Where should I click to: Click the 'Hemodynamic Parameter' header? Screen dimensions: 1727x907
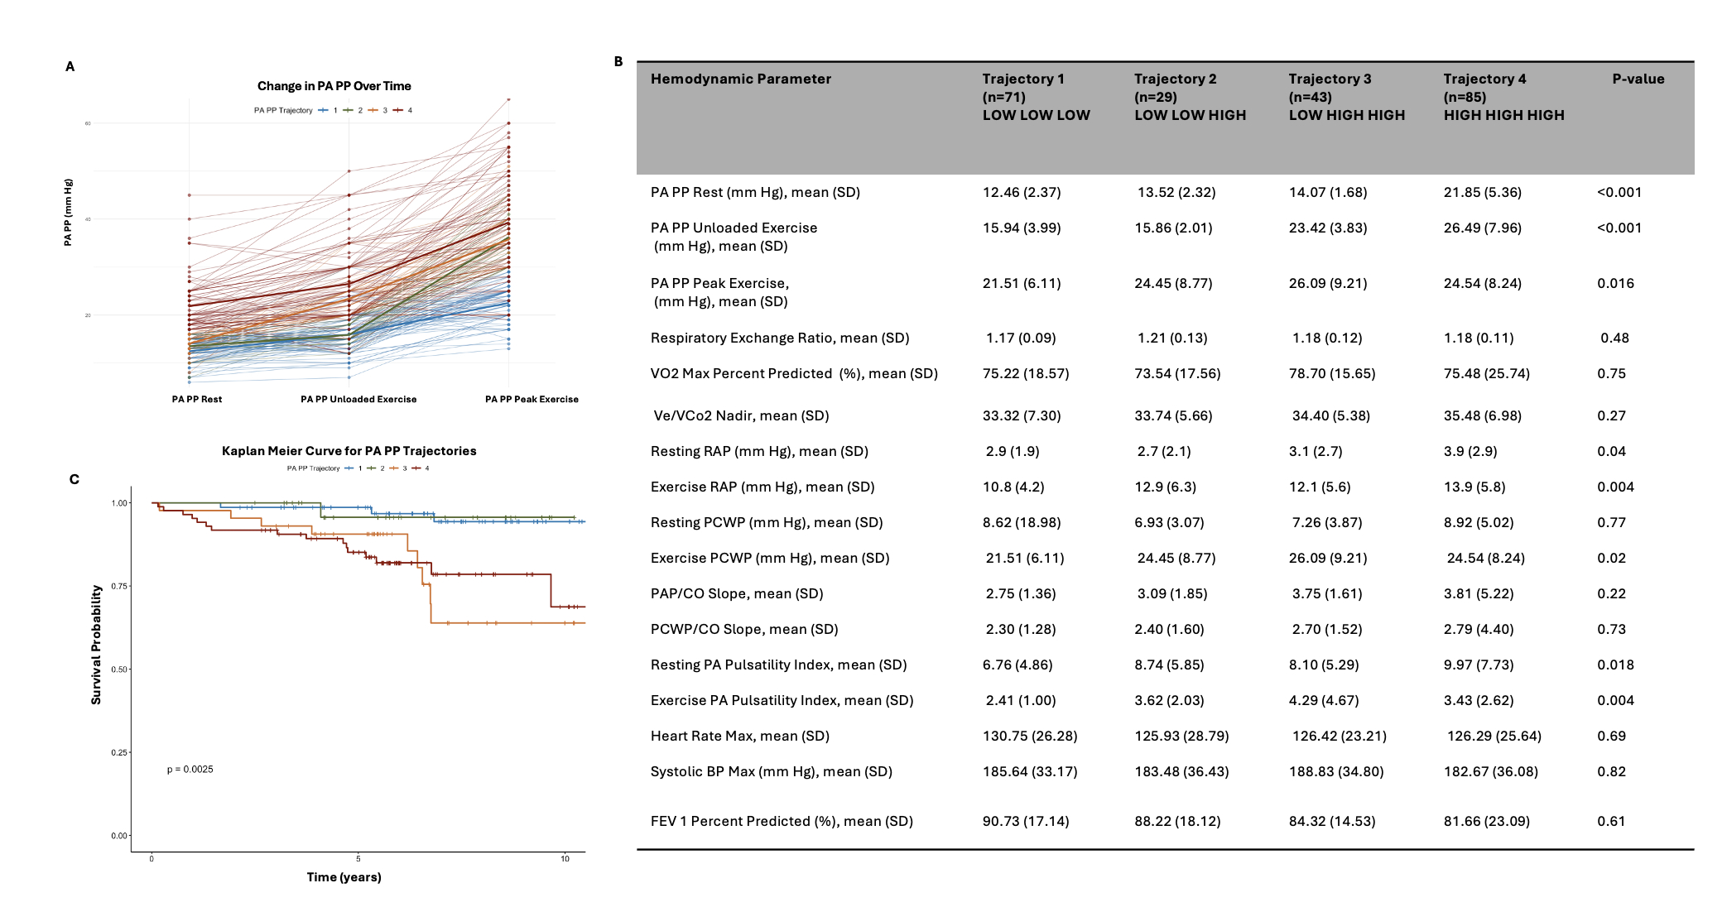pos(740,79)
